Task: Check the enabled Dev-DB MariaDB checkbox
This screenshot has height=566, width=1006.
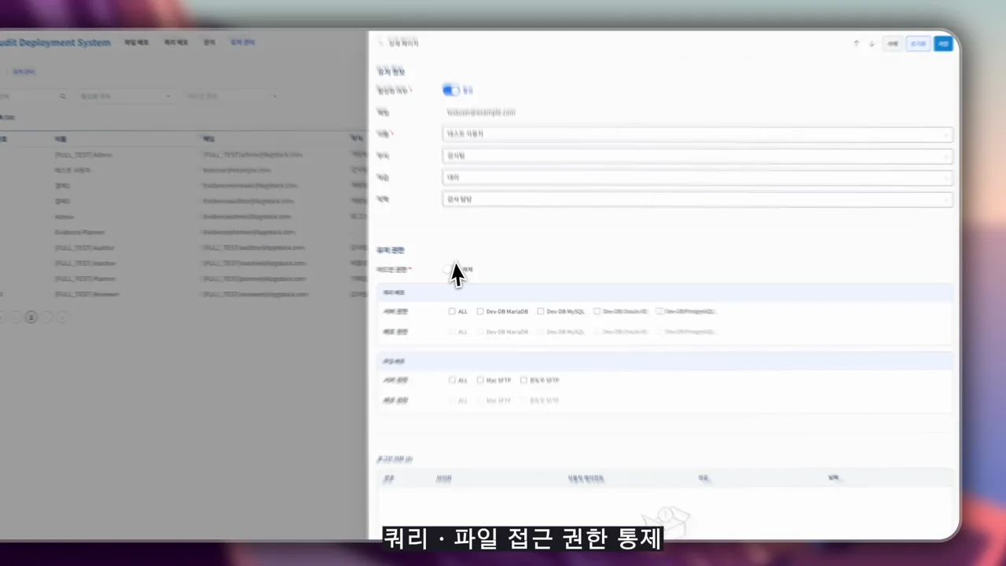Action: [480, 311]
